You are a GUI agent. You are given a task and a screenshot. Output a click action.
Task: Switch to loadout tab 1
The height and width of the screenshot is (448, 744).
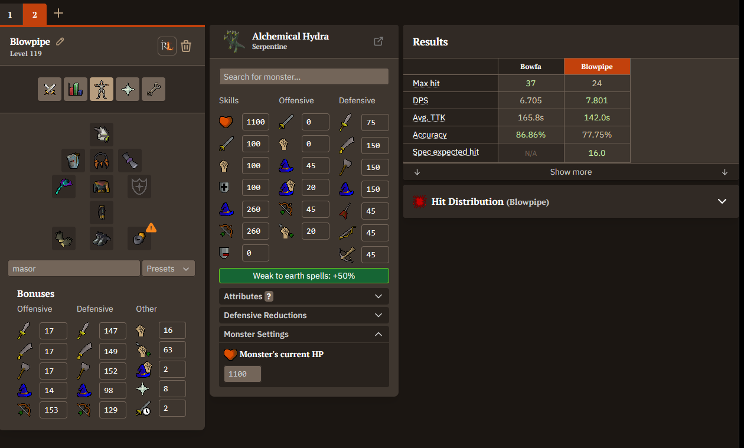[10, 14]
